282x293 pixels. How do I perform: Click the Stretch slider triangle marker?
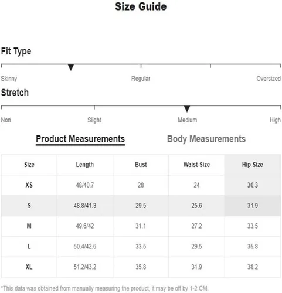[x=187, y=109]
